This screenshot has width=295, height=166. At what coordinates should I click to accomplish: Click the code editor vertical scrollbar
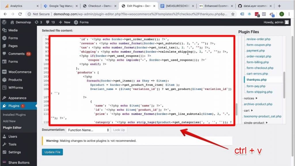[x=237, y=110]
